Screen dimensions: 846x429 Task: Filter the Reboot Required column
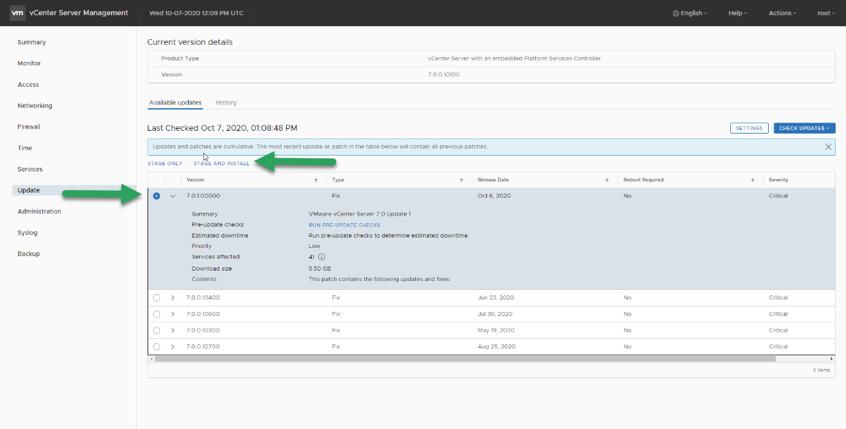[752, 180]
